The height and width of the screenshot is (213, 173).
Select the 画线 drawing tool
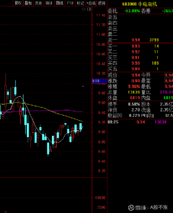[x=59, y=3]
